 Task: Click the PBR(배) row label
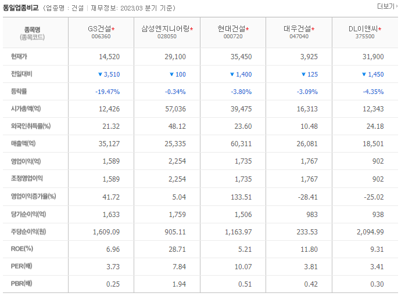[x=21, y=284]
